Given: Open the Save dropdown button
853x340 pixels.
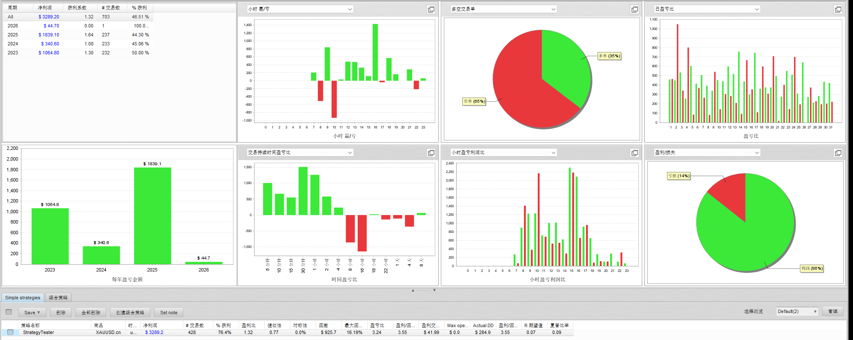Looking at the screenshot, I should [32, 313].
